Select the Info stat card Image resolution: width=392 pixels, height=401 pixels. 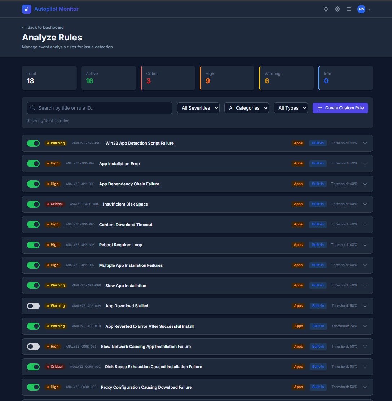(x=345, y=78)
